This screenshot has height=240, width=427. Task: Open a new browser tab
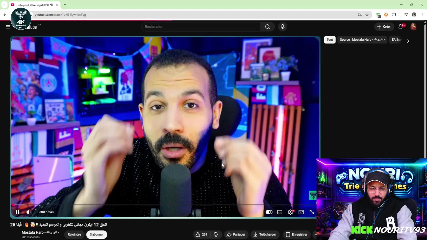click(x=65, y=5)
